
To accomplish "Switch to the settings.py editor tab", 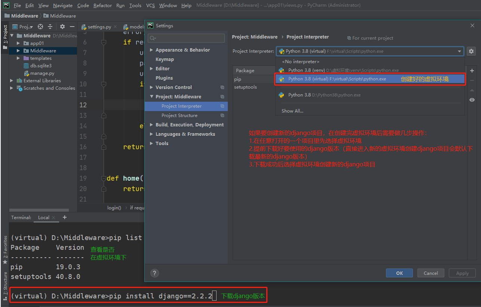I will [99, 27].
